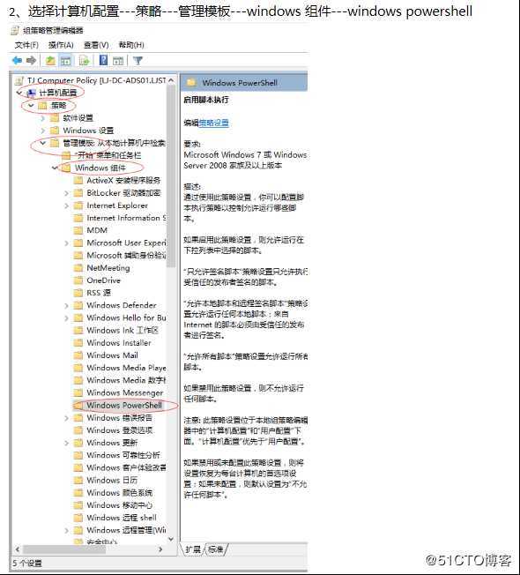Collapse the 管理模板 node

pos(43,143)
